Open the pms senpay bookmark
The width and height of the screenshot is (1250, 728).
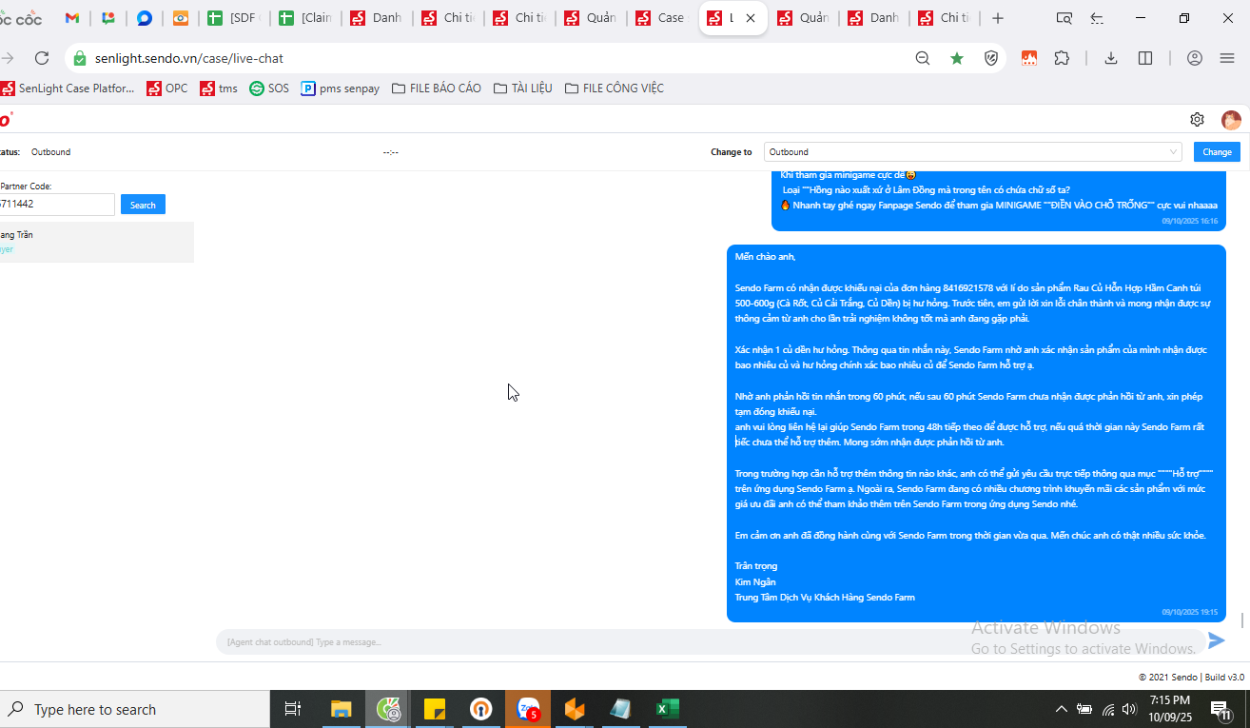(x=341, y=89)
